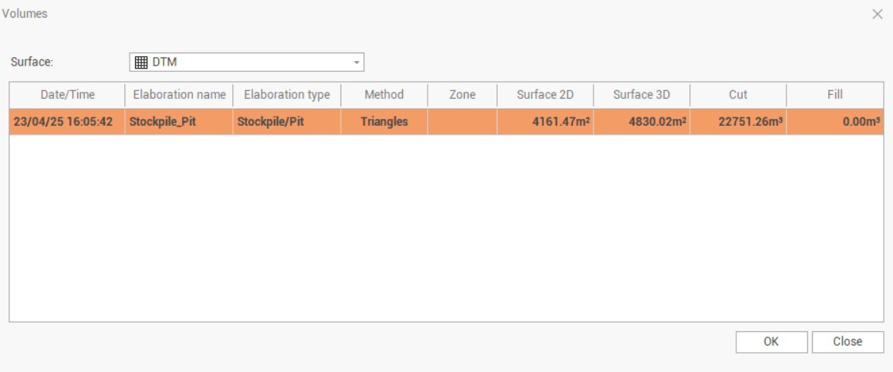Expand the Surface dropdown arrow

pos(356,63)
